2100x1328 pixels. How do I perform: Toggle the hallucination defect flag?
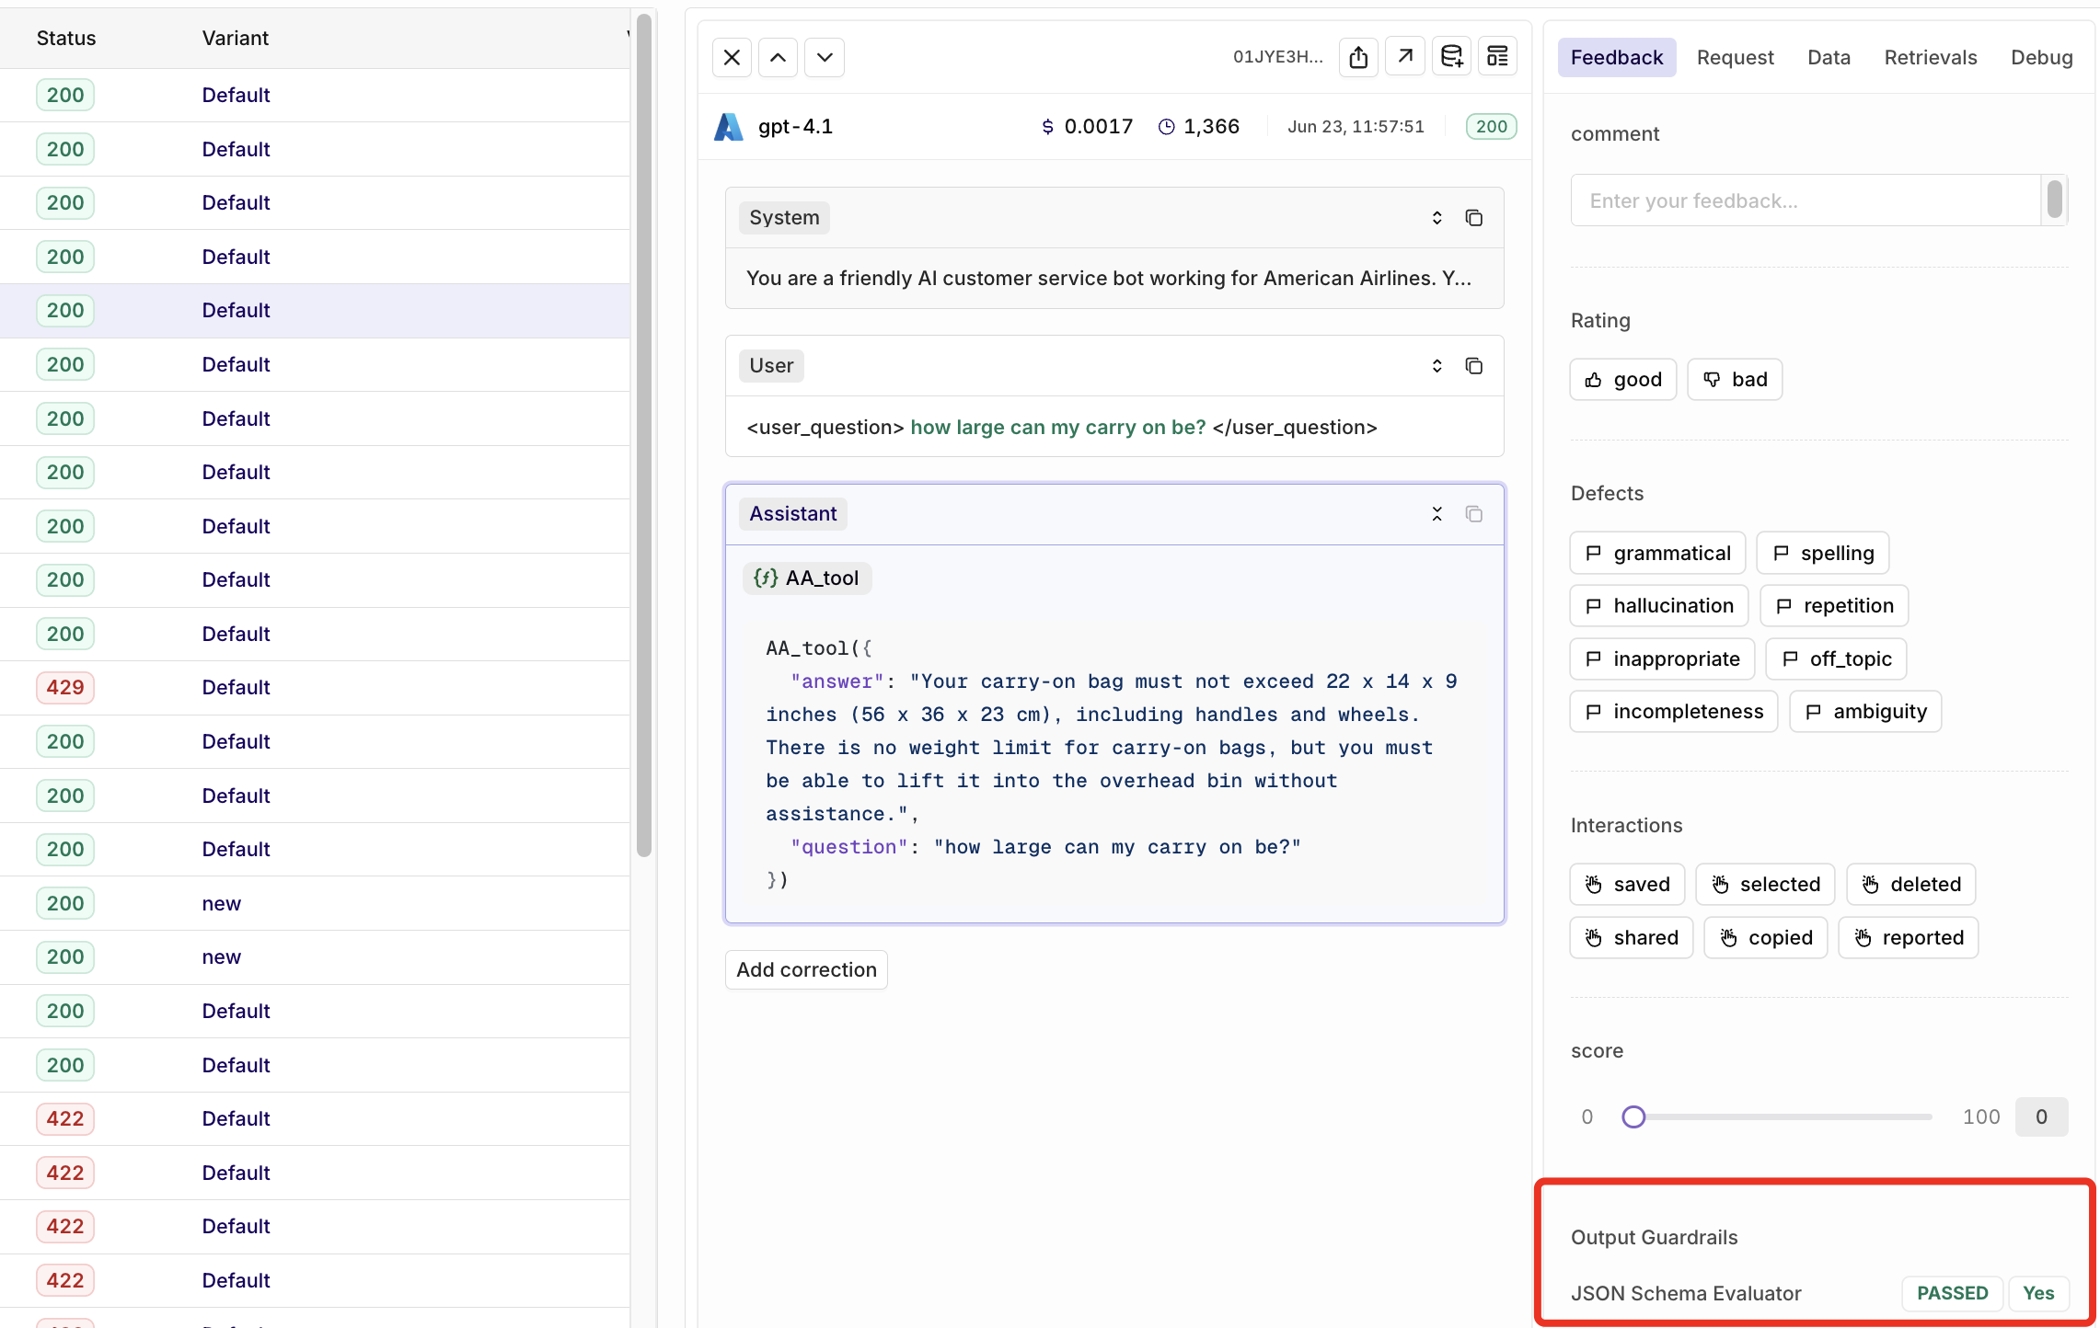[x=1659, y=606]
